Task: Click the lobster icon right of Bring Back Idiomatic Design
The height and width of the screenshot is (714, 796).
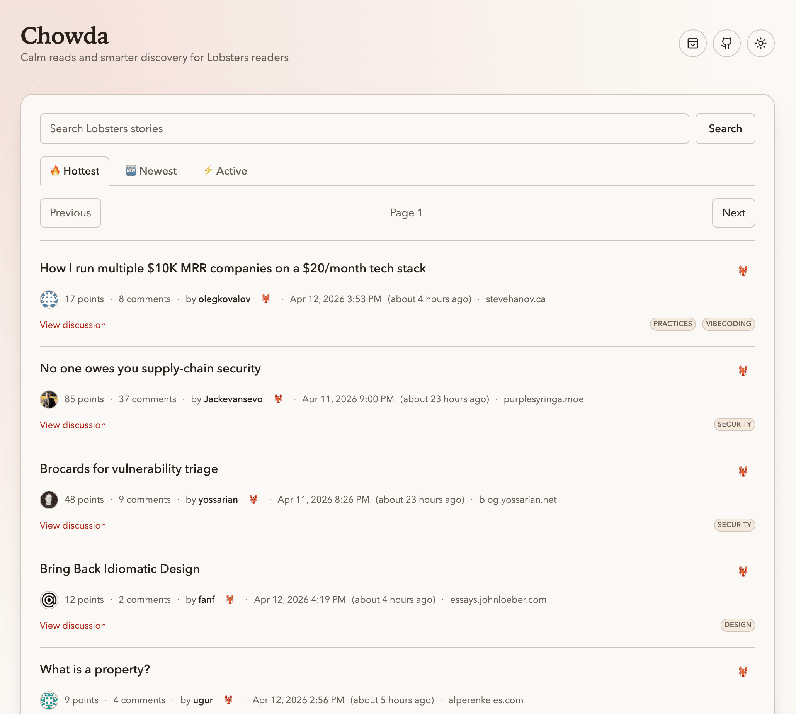Action: coord(743,571)
